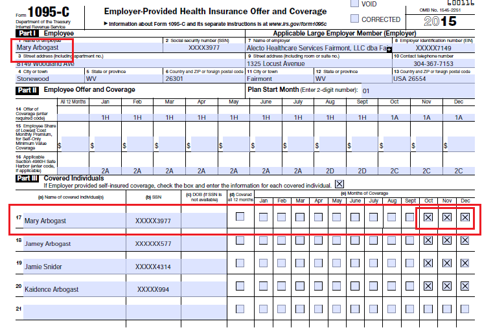Viewport: 482px width, 330px height.
Task: Uncheck Dec coverage for Mary Arbogast
Action: click(465, 217)
